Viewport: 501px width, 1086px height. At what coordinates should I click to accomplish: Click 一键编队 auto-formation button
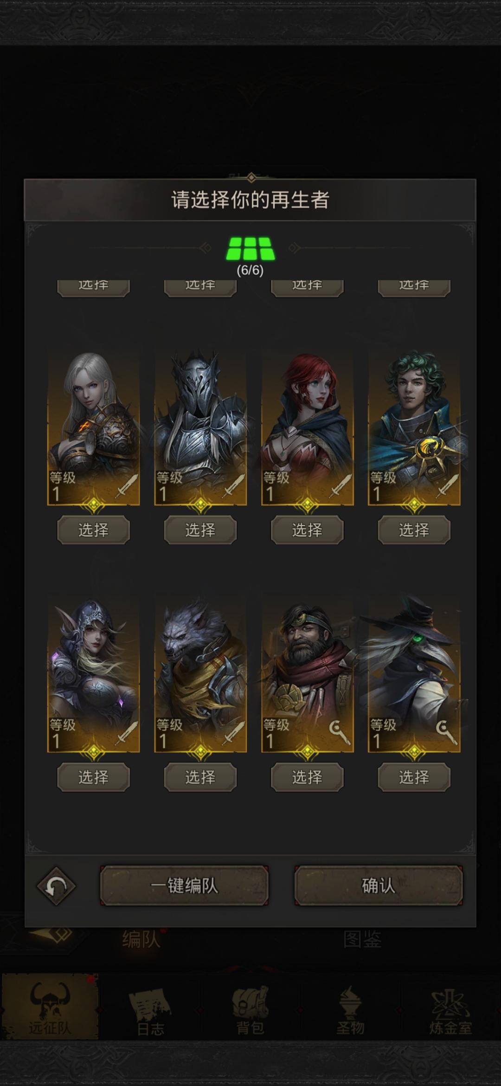tap(185, 886)
